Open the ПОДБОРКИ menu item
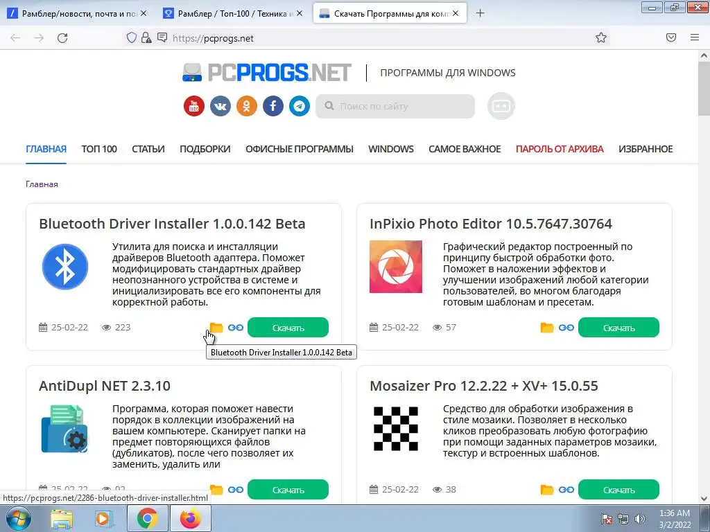 pyautogui.click(x=205, y=149)
